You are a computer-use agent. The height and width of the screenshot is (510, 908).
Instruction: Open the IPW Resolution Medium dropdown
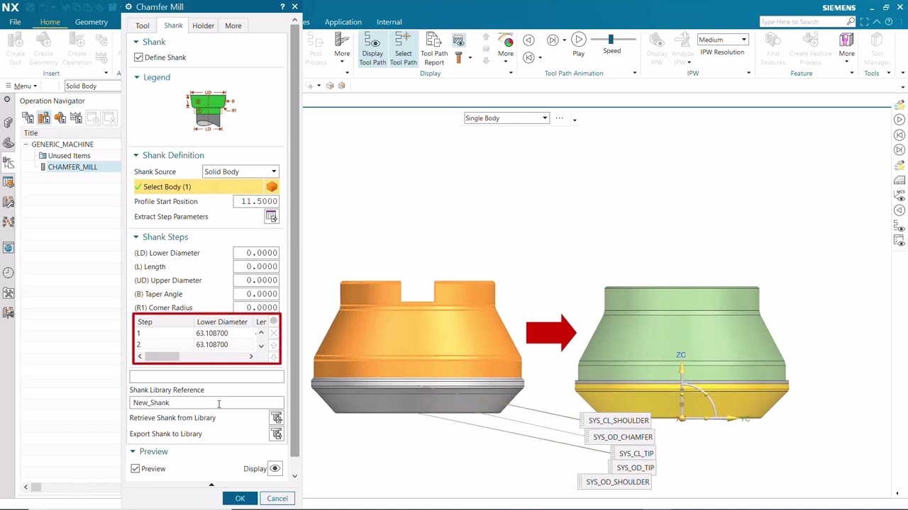pos(723,40)
